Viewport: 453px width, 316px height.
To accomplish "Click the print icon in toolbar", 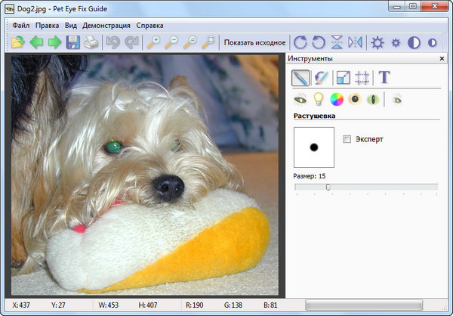I will tap(91, 42).
